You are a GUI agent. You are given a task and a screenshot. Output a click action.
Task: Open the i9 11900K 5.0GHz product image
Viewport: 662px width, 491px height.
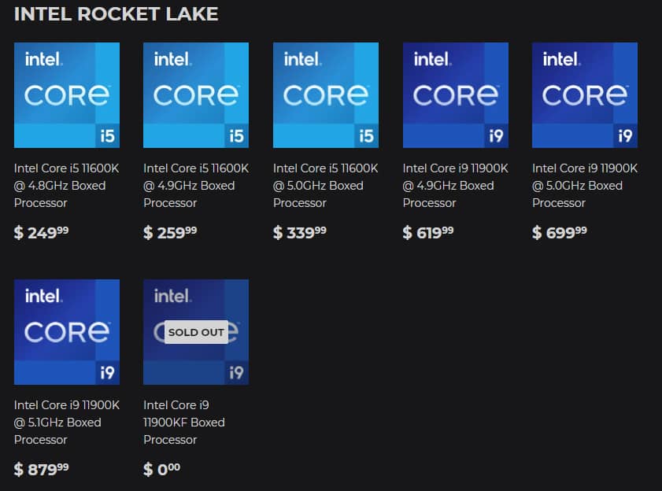pos(585,95)
